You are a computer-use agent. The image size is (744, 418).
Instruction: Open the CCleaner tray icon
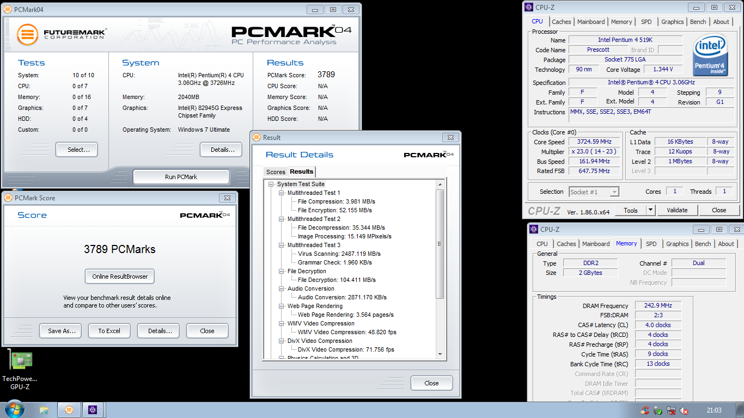point(645,410)
